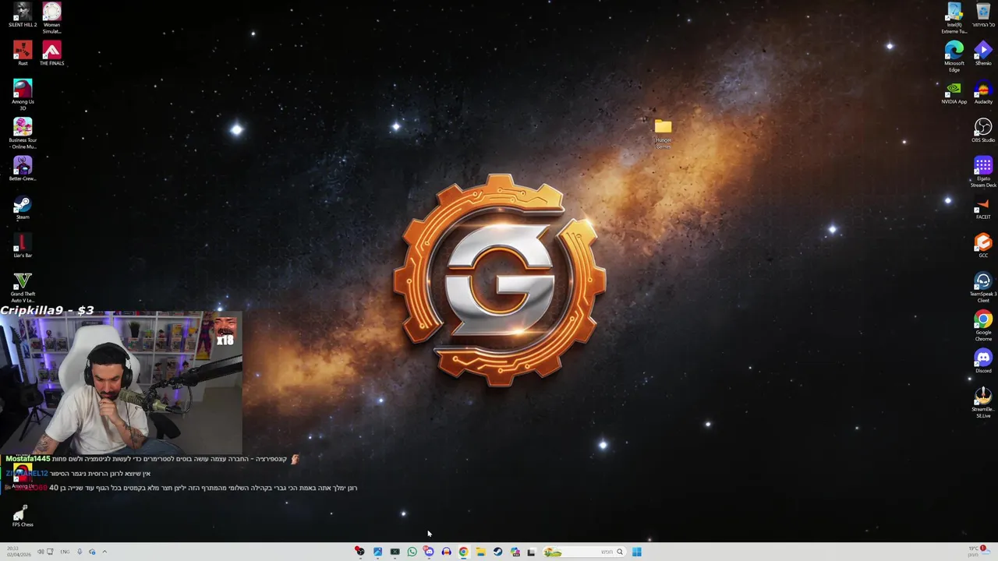The width and height of the screenshot is (998, 561).
Task: Open Discord from the taskbar
Action: pyautogui.click(x=429, y=552)
